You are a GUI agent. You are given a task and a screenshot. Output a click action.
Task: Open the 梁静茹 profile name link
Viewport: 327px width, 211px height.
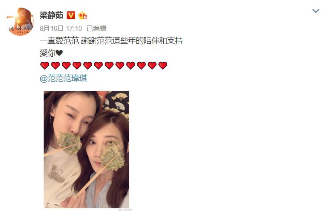pyautogui.click(x=51, y=15)
